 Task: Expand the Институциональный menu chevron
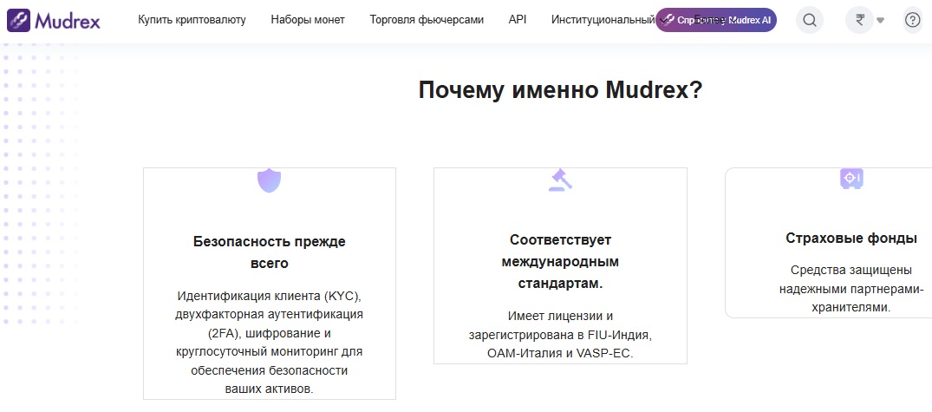(663, 20)
